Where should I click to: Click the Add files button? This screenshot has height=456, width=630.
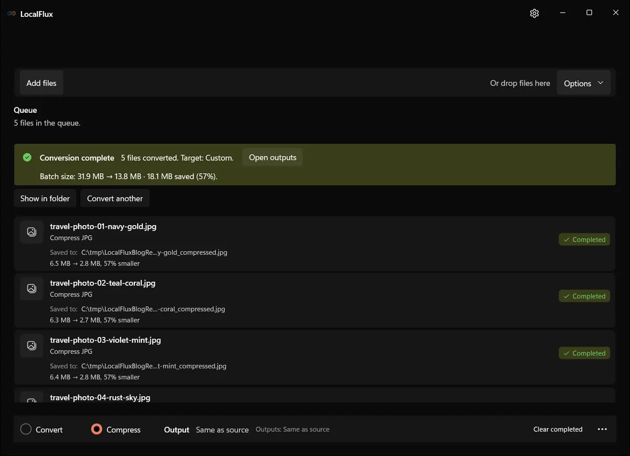pyautogui.click(x=41, y=83)
